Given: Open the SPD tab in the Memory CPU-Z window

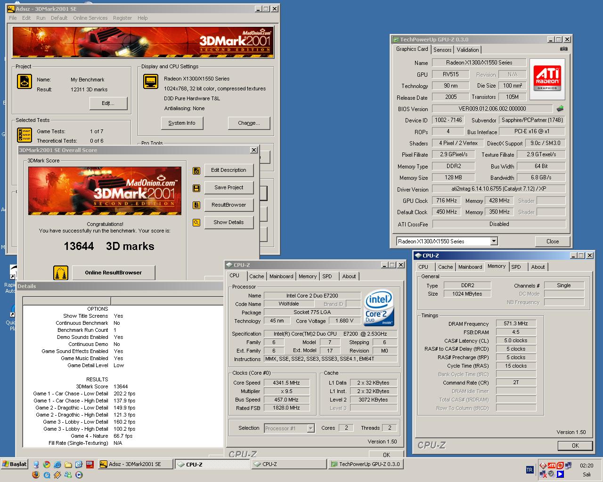Looking at the screenshot, I should 516,267.
